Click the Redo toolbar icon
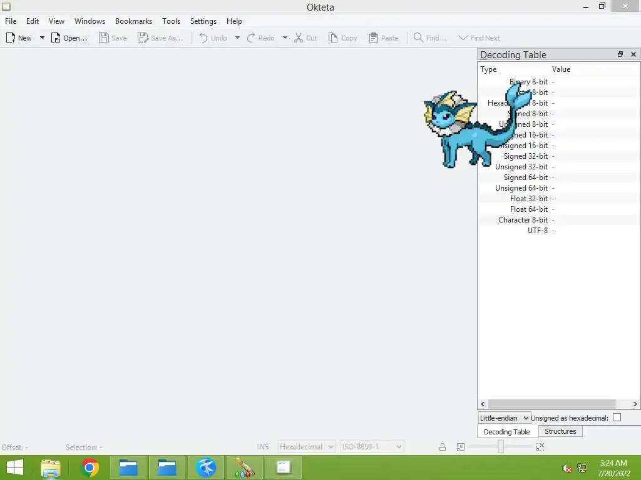This screenshot has height=480, width=641. 251,38
